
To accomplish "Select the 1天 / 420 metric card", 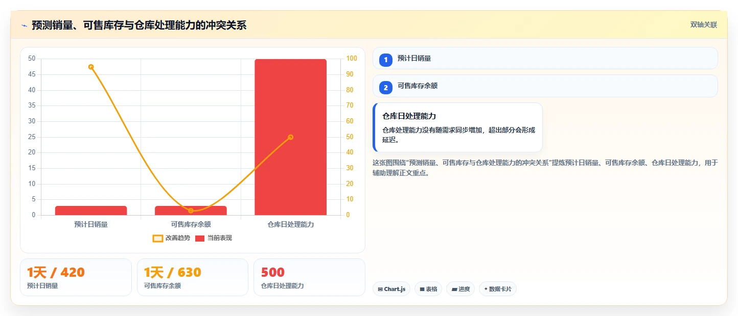I will [x=76, y=277].
